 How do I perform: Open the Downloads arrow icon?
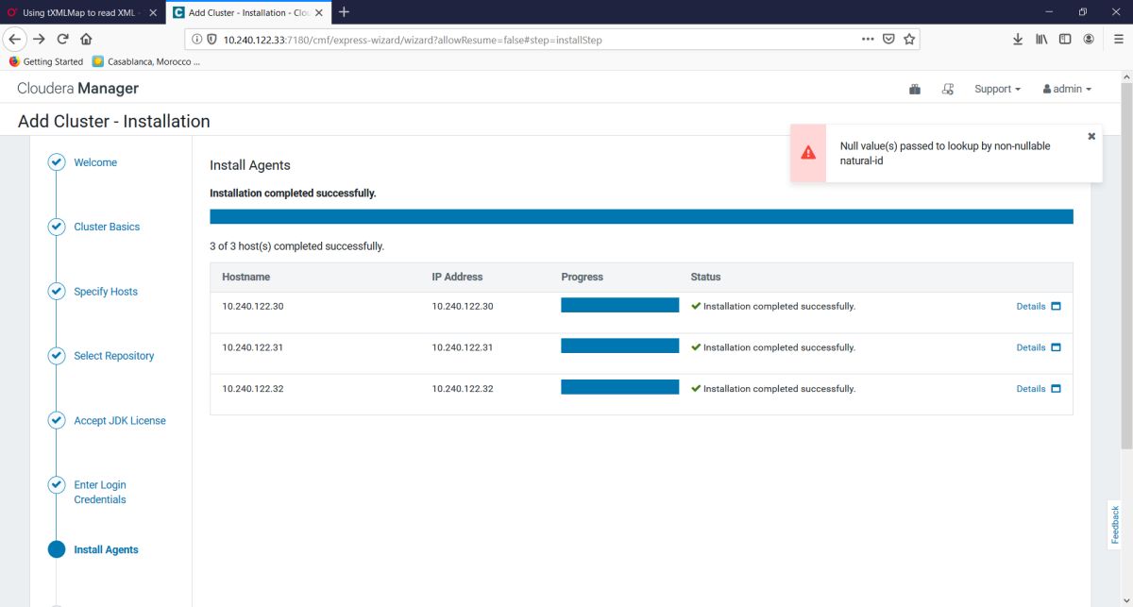(1018, 39)
